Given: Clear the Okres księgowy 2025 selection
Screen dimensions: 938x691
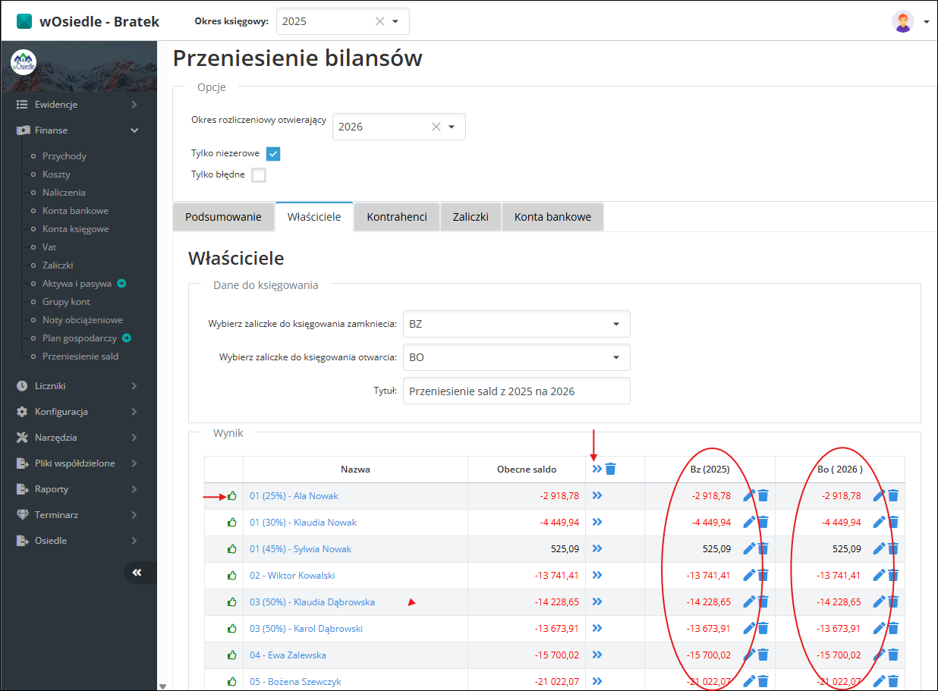Looking at the screenshot, I should click(380, 21).
